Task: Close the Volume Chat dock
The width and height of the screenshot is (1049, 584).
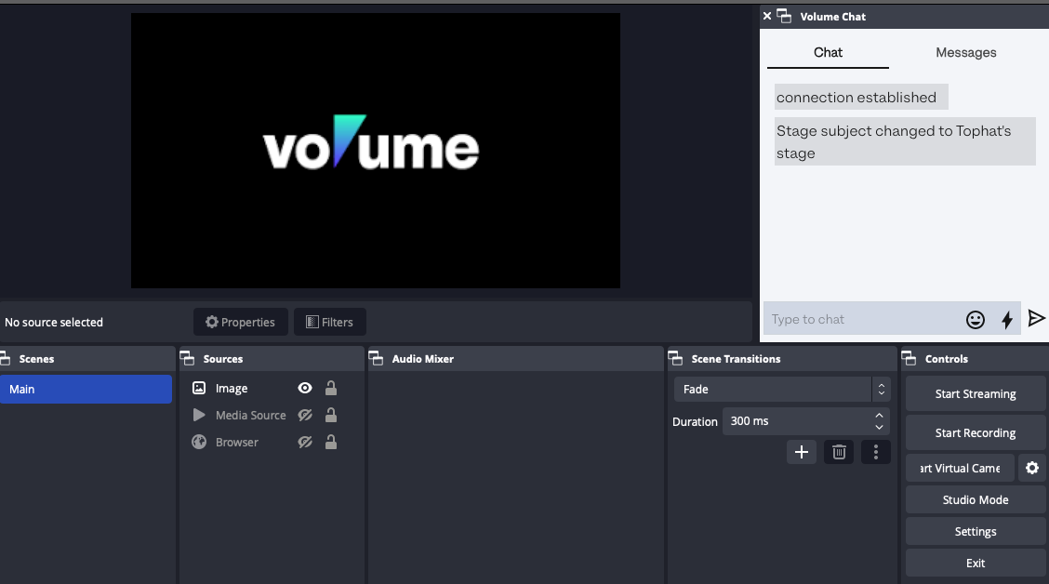Action: pos(767,16)
